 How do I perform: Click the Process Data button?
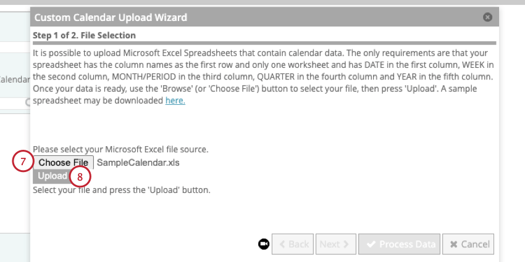pyautogui.click(x=400, y=244)
